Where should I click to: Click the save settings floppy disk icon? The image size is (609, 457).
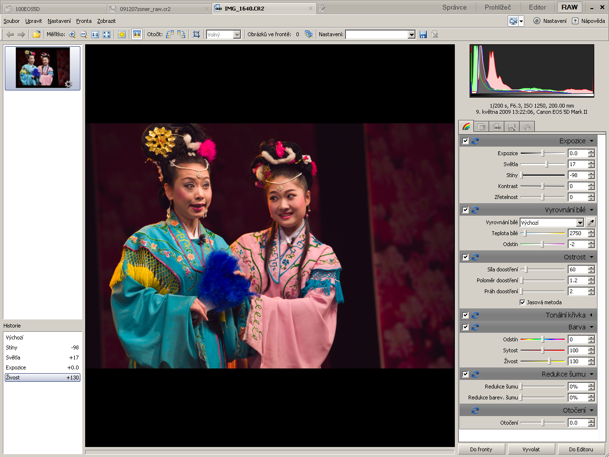423,34
